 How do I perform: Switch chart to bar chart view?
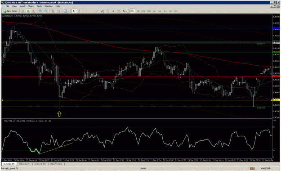click(23, 11)
